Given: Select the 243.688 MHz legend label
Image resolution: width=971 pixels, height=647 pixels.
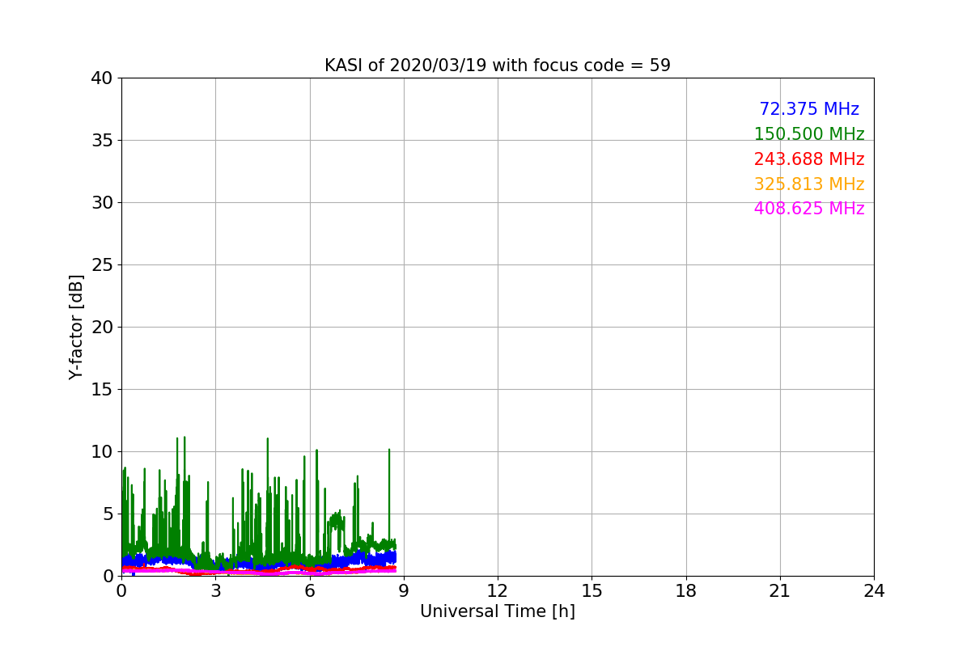Looking at the screenshot, I should point(809,159).
